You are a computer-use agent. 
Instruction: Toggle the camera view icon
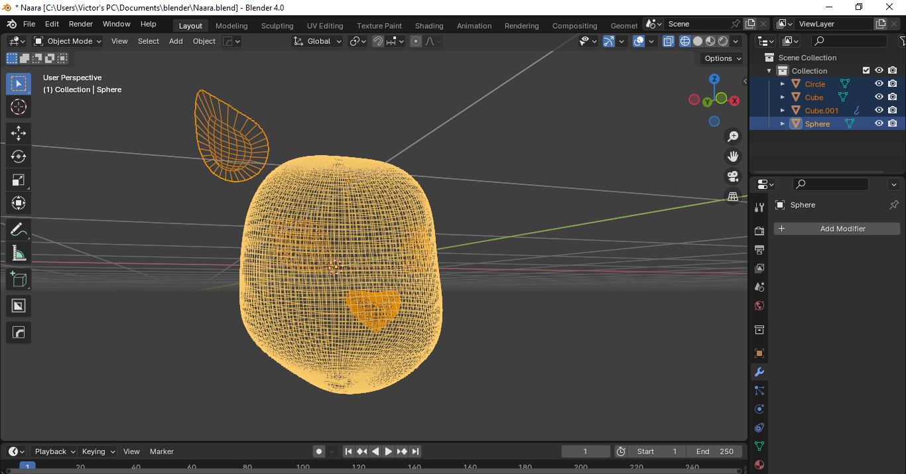733,176
